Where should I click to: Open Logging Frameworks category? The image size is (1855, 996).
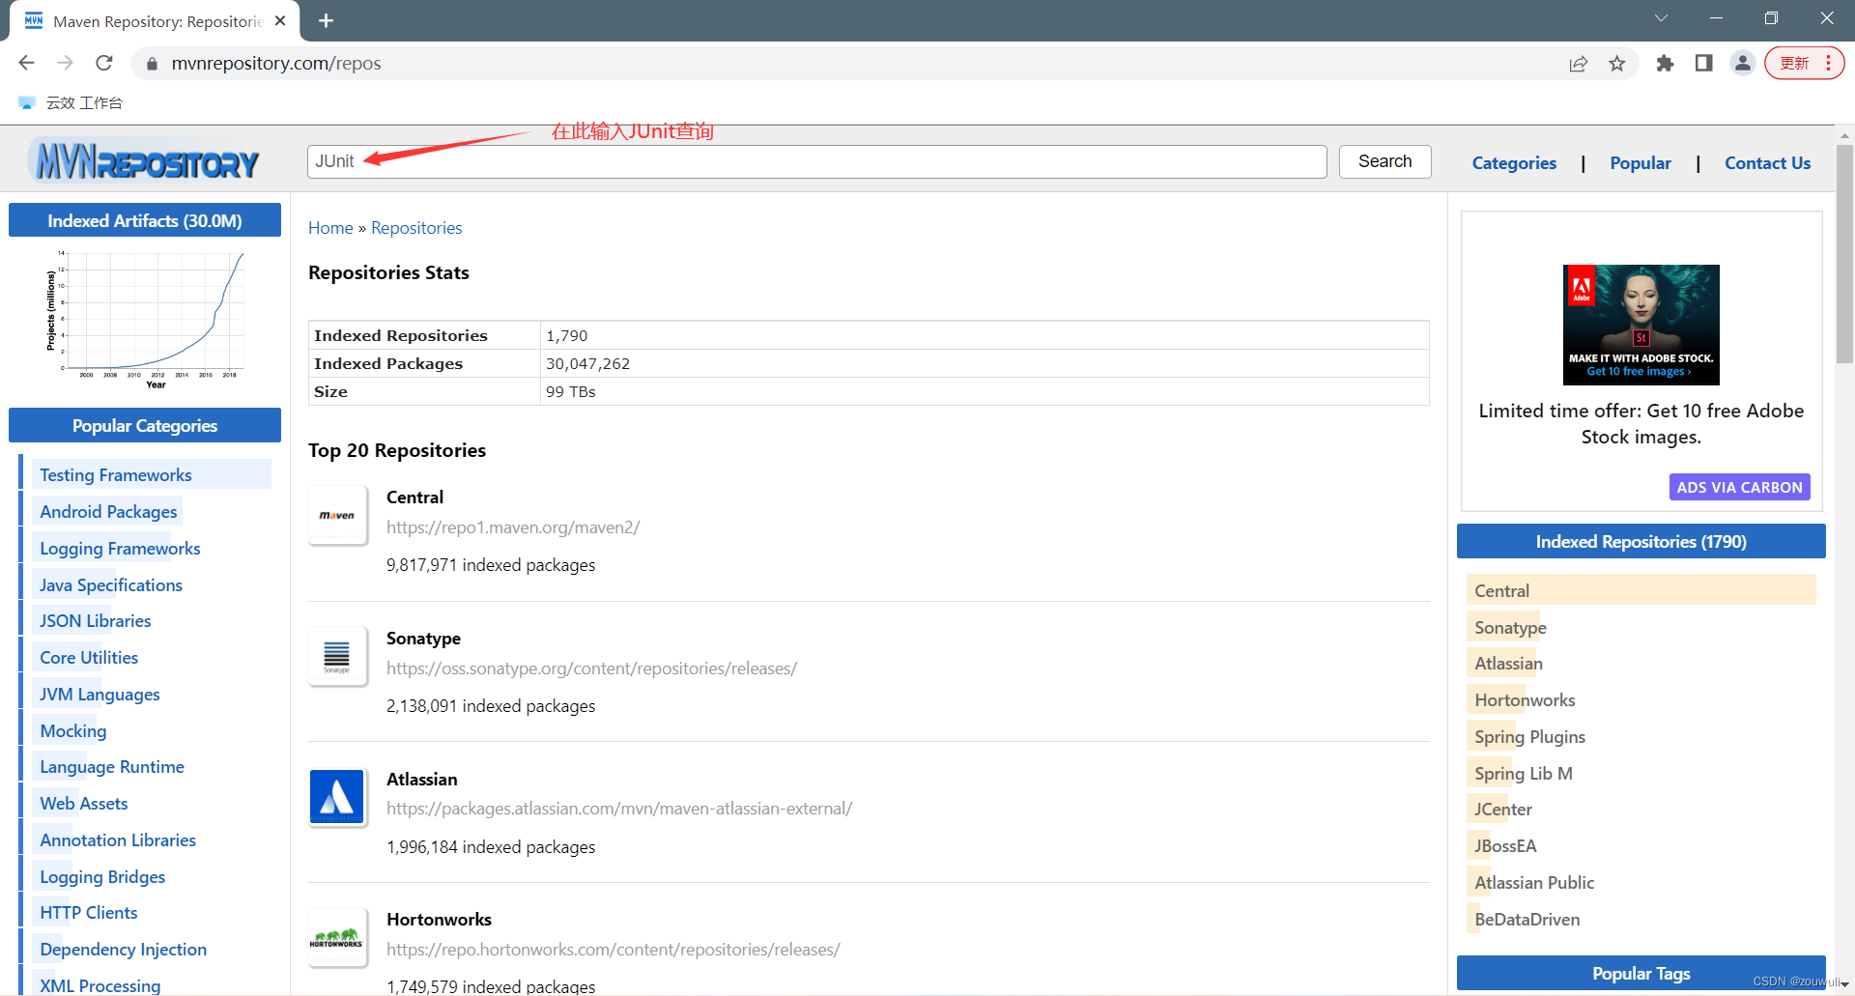point(120,549)
